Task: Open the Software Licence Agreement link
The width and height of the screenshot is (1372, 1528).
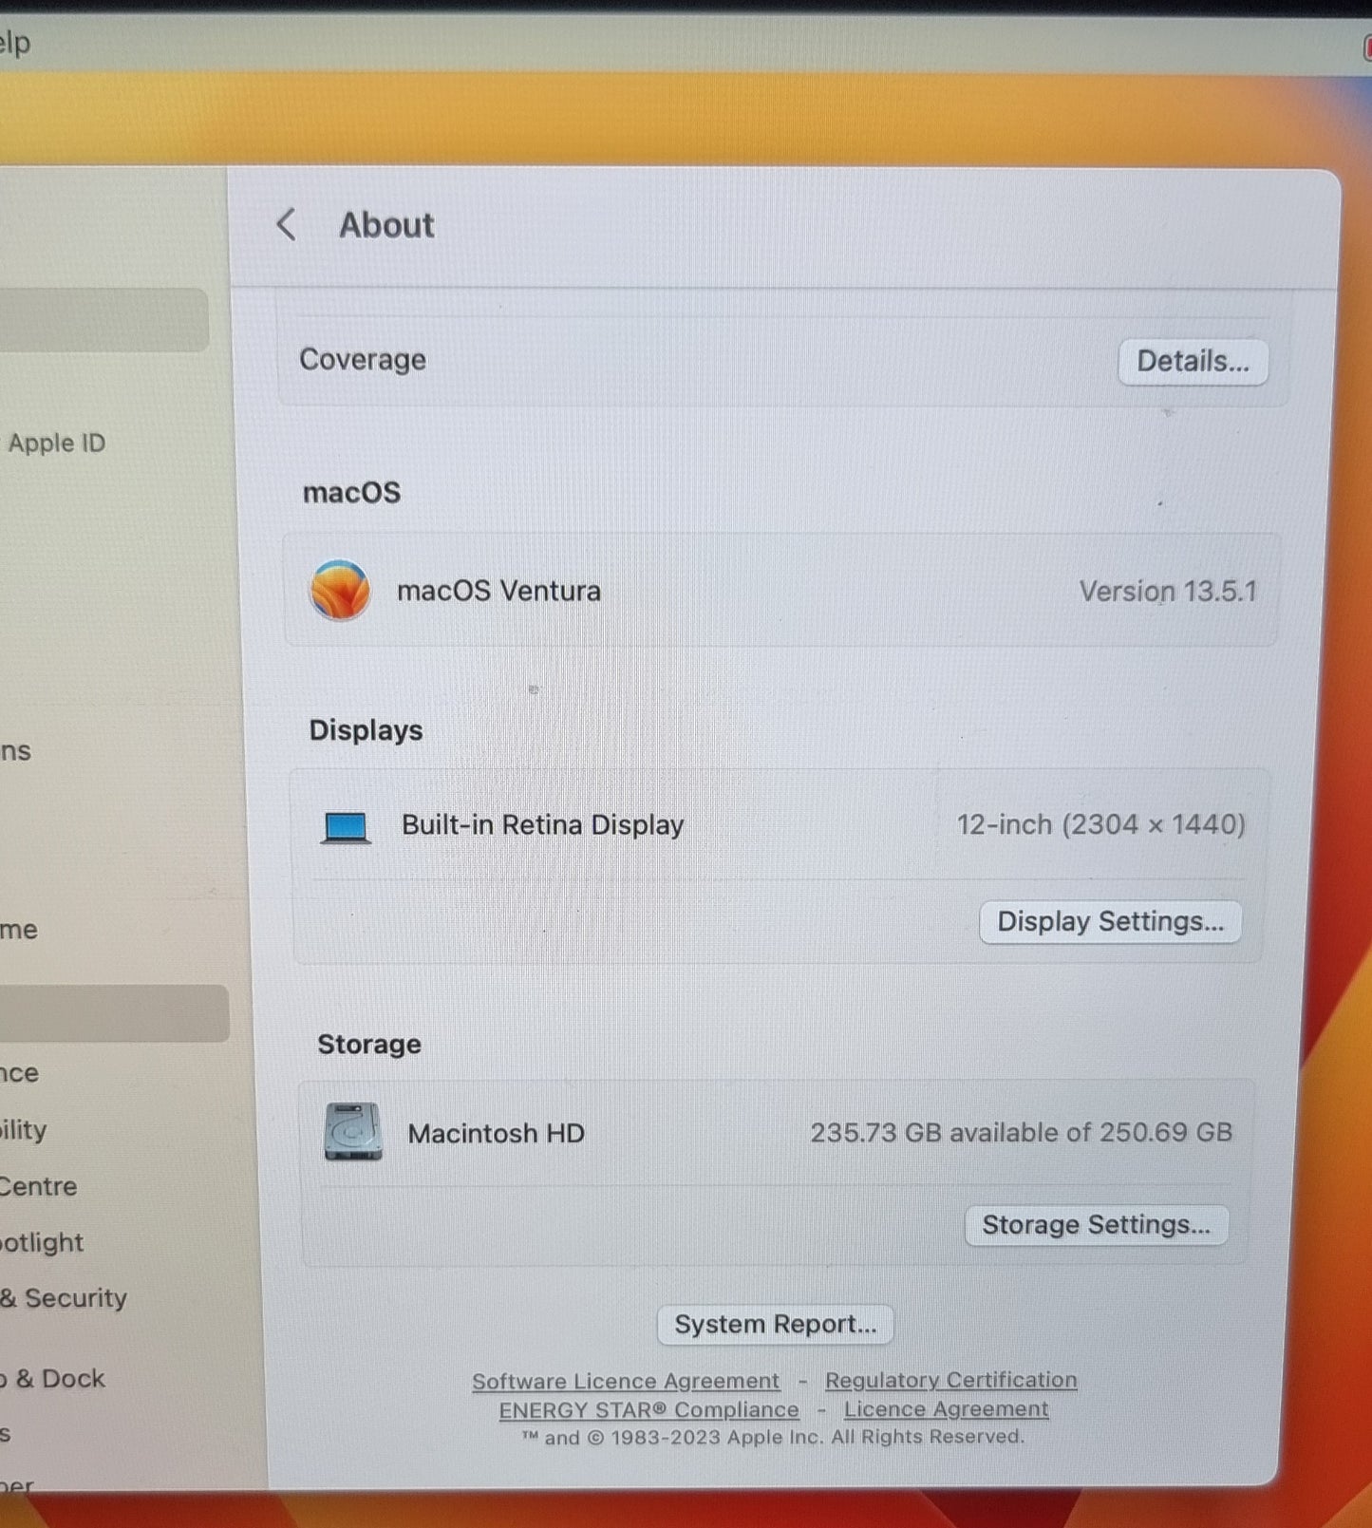Action: pos(626,1381)
